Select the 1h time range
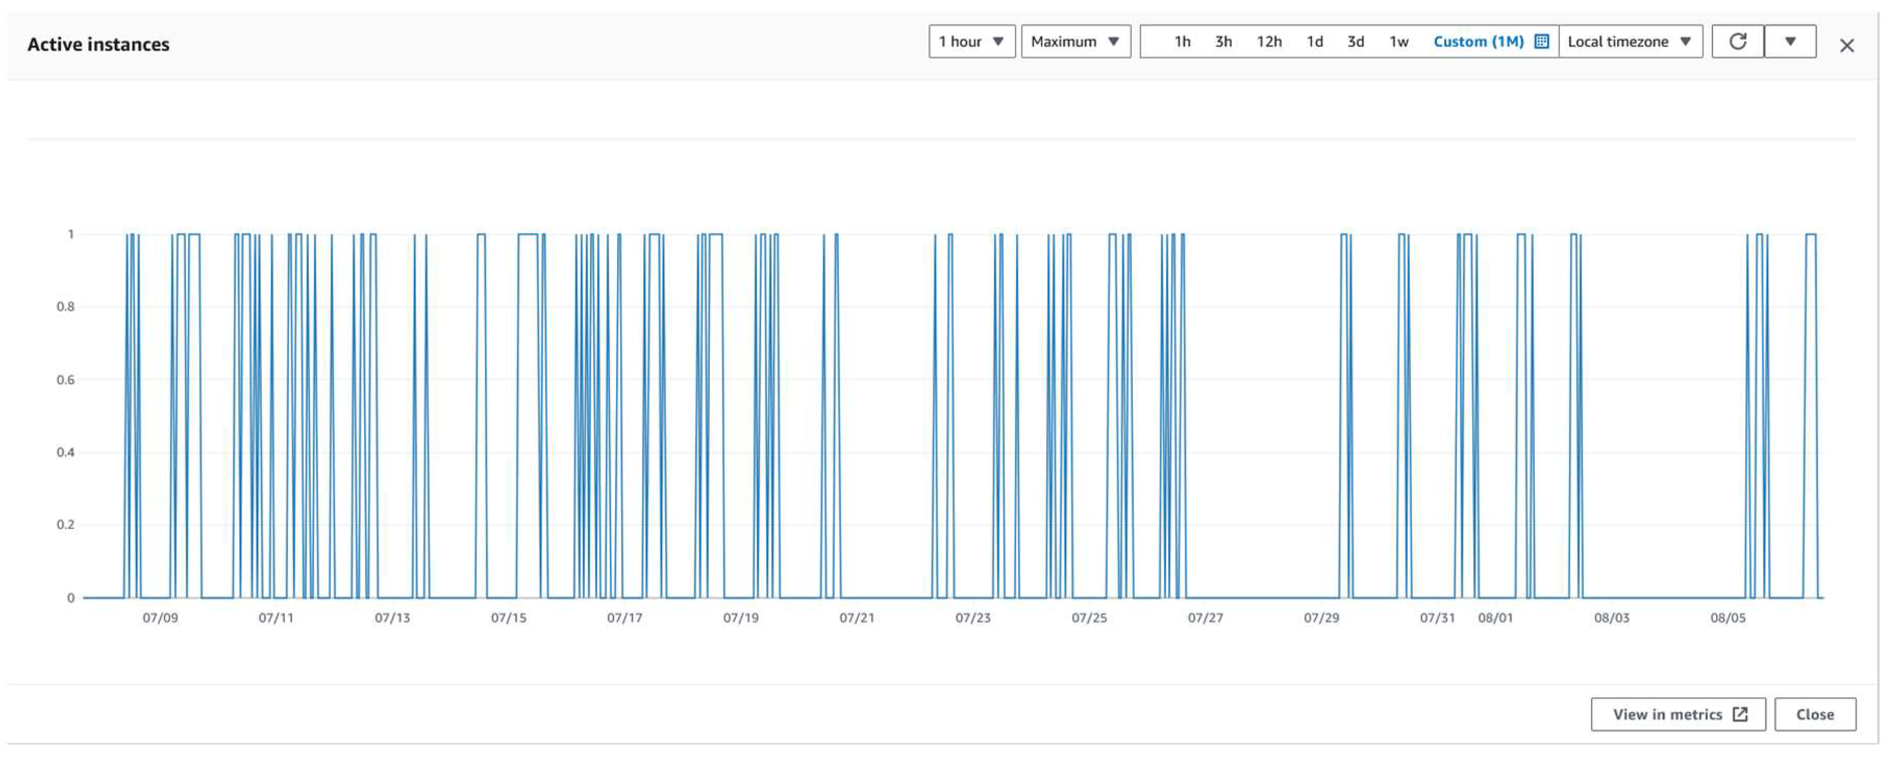The width and height of the screenshot is (1892, 757). [x=1182, y=42]
